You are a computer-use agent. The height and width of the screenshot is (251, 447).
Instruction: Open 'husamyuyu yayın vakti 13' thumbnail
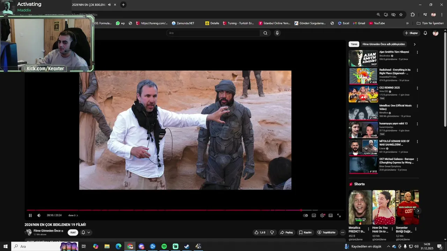tap(363, 130)
